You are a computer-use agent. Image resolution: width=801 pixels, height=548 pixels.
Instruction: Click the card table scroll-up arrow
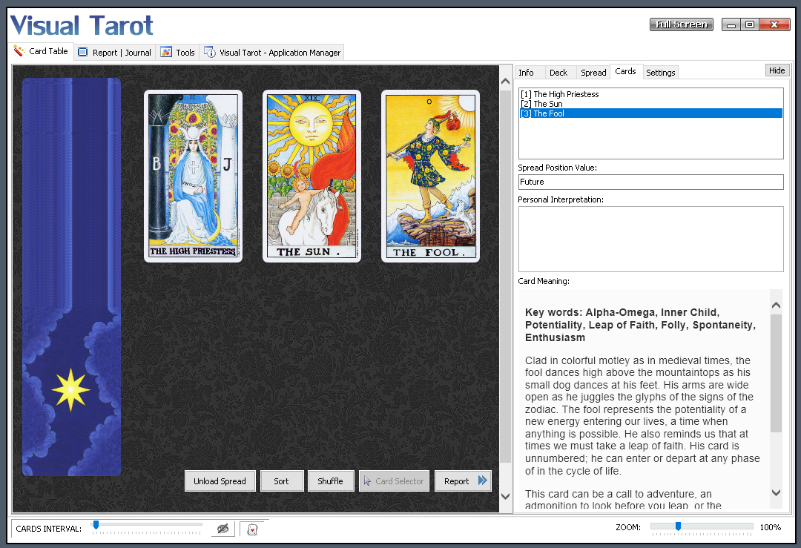(x=505, y=82)
